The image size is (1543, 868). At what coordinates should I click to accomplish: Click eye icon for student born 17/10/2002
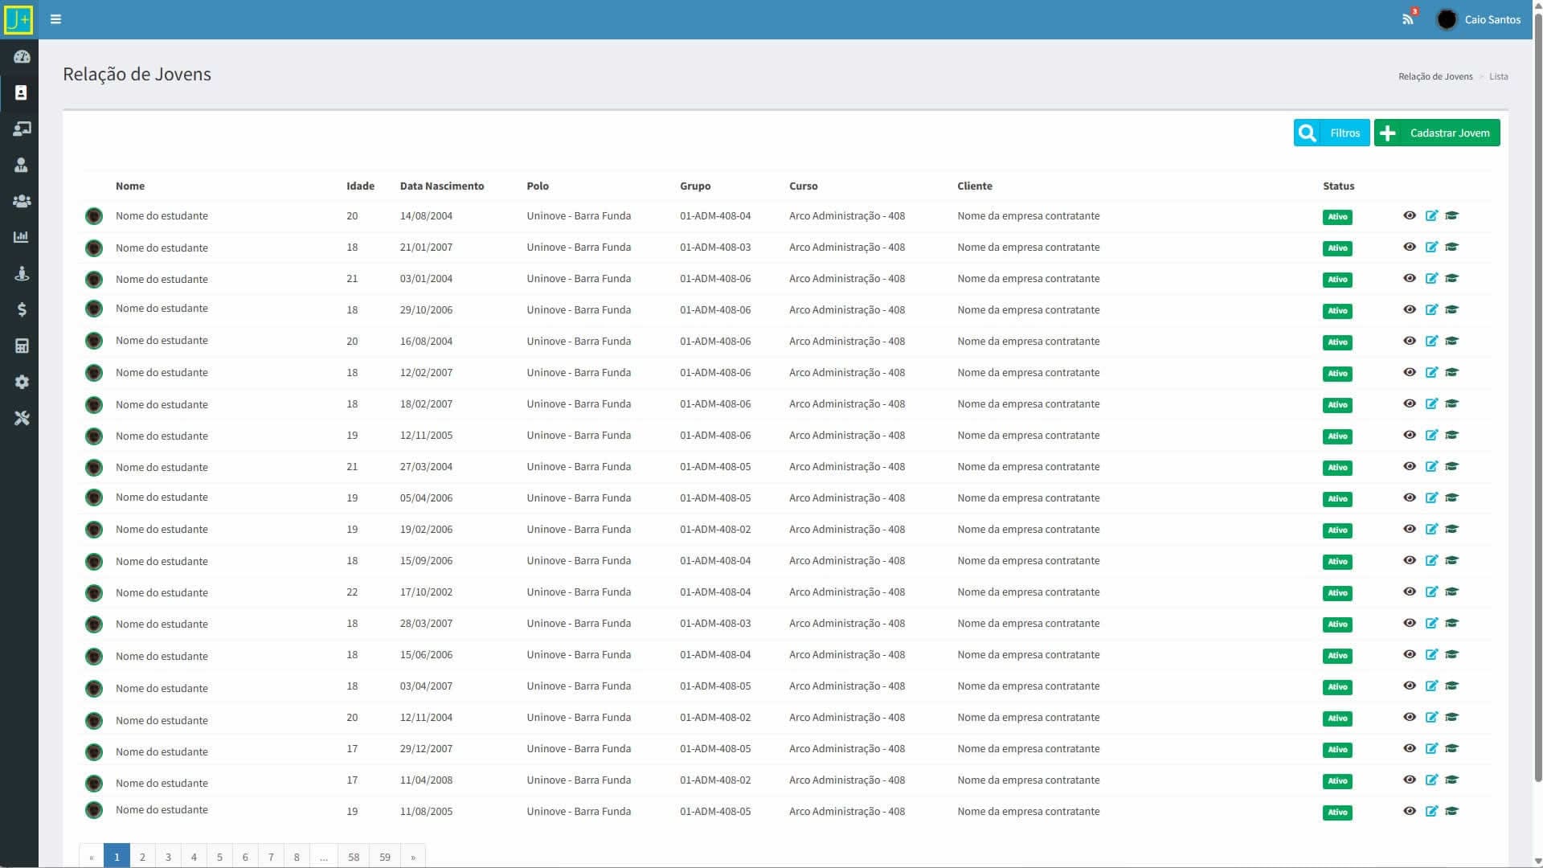pyautogui.click(x=1410, y=592)
